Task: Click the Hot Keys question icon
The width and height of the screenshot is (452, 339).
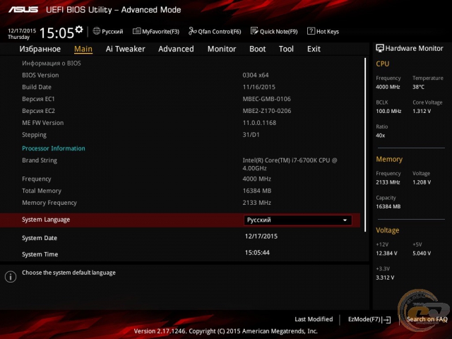Action: [311, 31]
